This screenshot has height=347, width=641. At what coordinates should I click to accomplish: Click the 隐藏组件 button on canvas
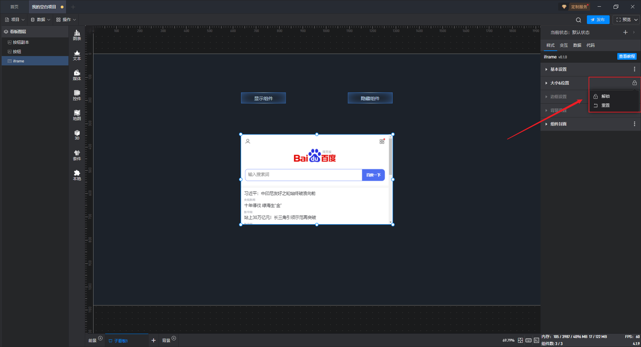tap(370, 98)
